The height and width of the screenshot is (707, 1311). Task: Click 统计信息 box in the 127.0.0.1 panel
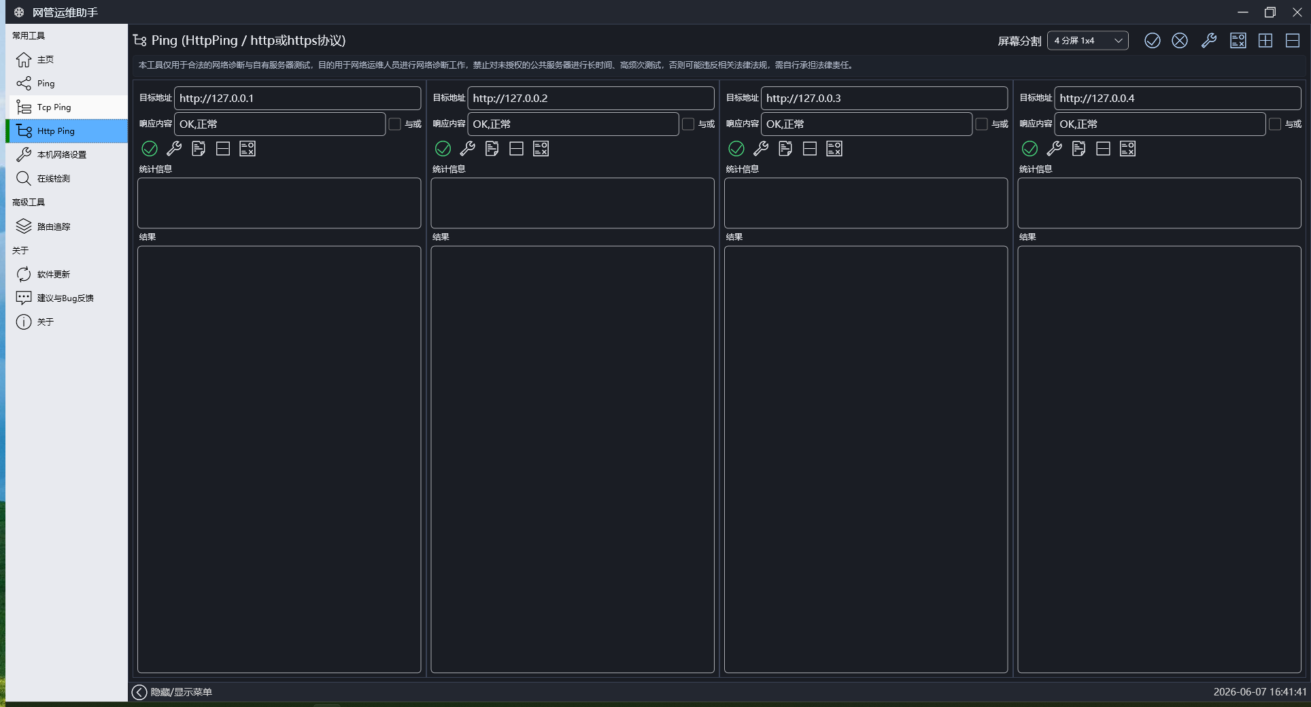tap(279, 203)
